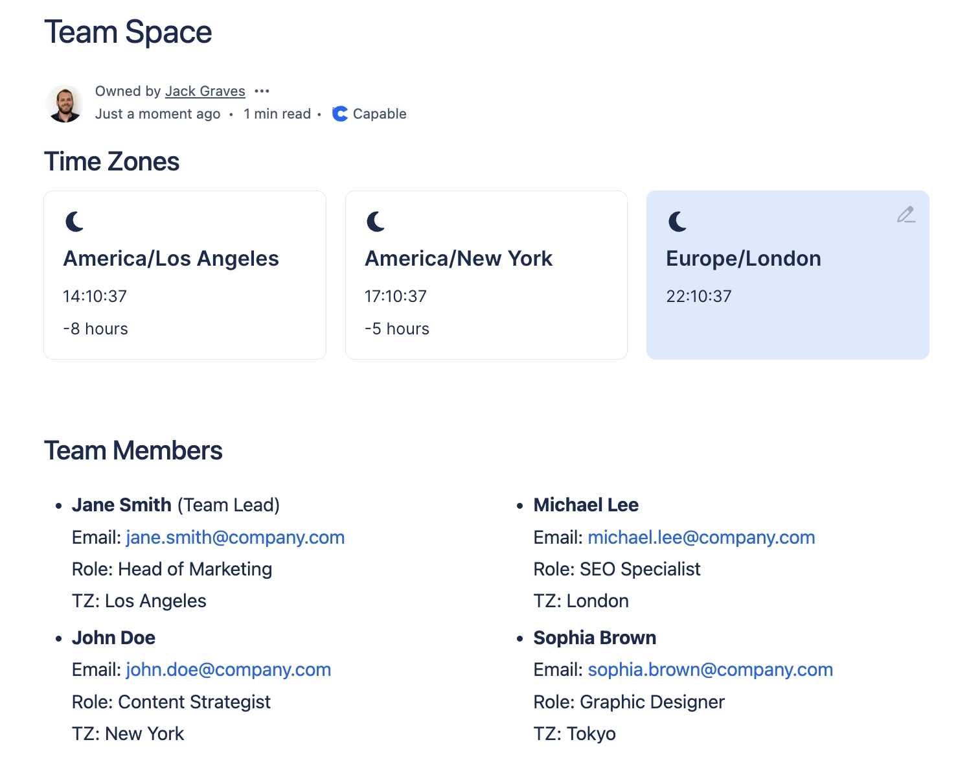Click the moon icon in Europe/London card

pos(678,222)
